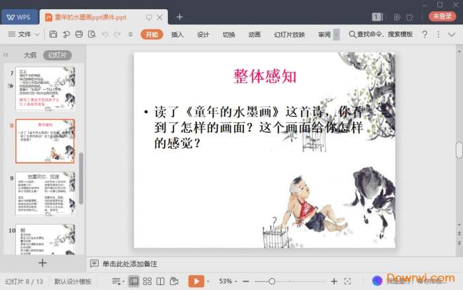
Task: Expand the arrow next to 文件
Action: (37, 34)
